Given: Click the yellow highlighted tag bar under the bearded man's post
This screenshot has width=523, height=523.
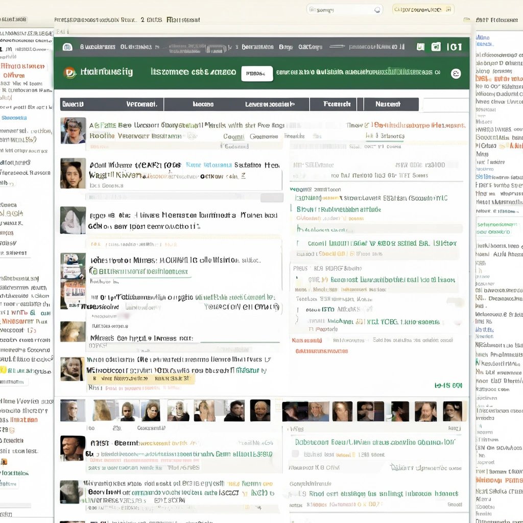Looking at the screenshot, I should [x=141, y=378].
